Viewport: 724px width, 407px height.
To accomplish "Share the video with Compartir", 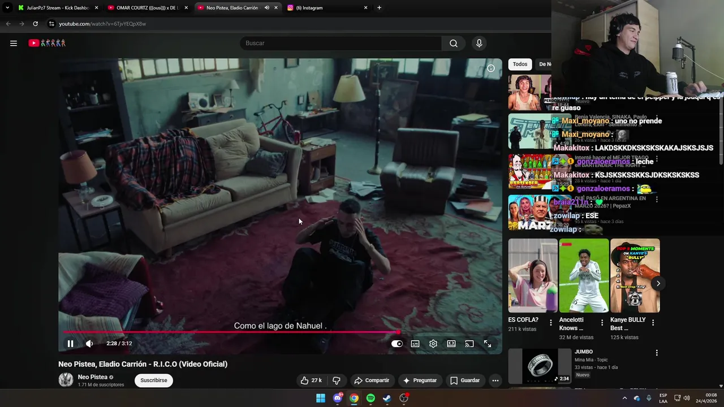I will coord(372,380).
